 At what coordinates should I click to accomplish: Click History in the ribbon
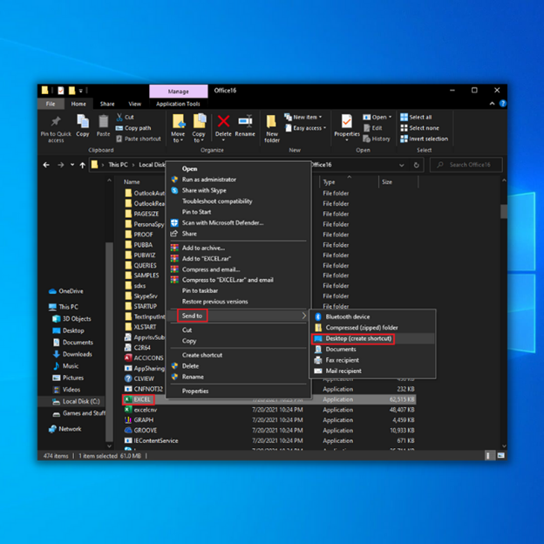coord(377,139)
